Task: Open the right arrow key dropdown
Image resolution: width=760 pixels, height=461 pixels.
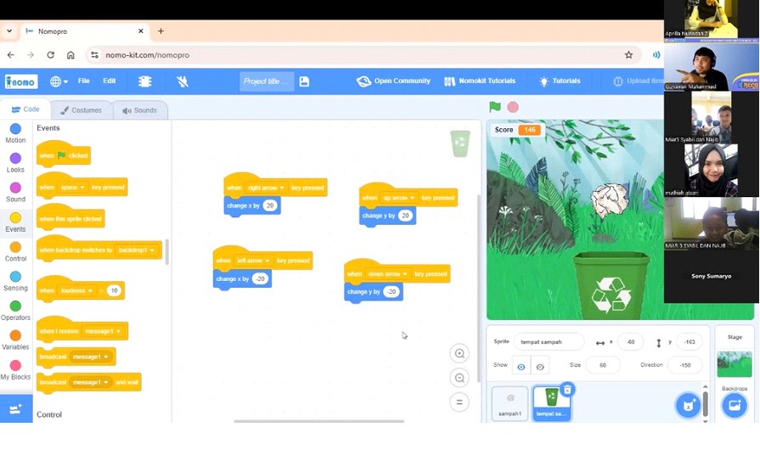Action: (x=266, y=188)
